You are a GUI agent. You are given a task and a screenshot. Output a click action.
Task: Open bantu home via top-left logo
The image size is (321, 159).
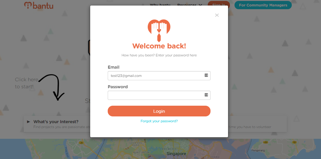tap(38, 5)
